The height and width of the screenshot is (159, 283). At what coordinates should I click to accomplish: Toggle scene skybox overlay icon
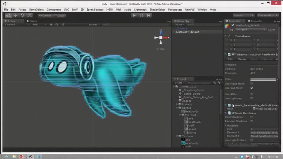point(57,25)
